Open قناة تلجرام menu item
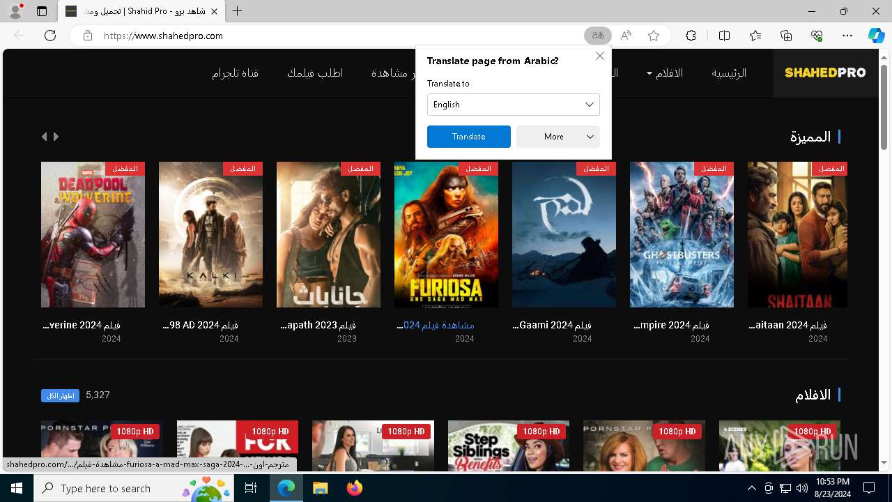This screenshot has height=502, width=892. pos(236,73)
